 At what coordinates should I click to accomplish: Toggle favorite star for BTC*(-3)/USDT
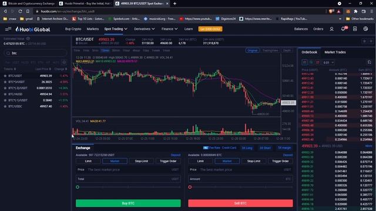5,88
